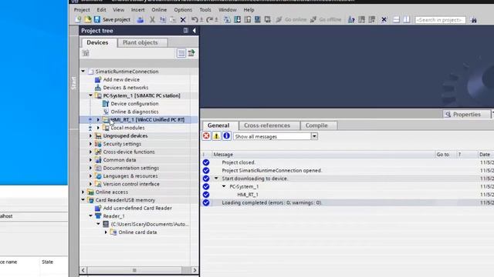Screen dimensions: 494x277
Task: Select Add new device in tree
Action: [121, 79]
